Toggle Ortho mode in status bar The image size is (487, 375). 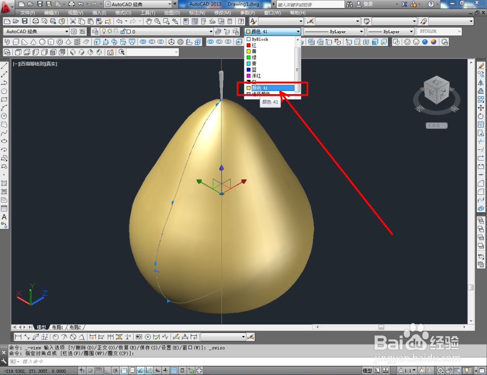(107, 371)
